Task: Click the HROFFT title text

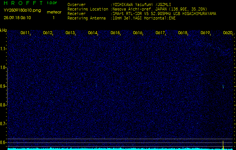Action: (x=23, y=3)
